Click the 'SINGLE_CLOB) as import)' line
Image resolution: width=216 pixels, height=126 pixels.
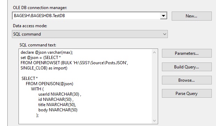[44, 68]
